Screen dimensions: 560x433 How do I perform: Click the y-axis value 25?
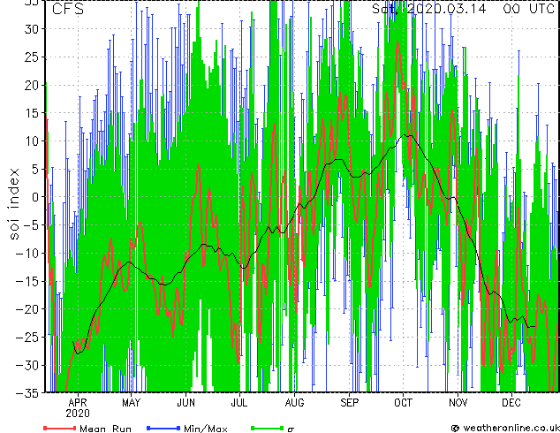32,57
